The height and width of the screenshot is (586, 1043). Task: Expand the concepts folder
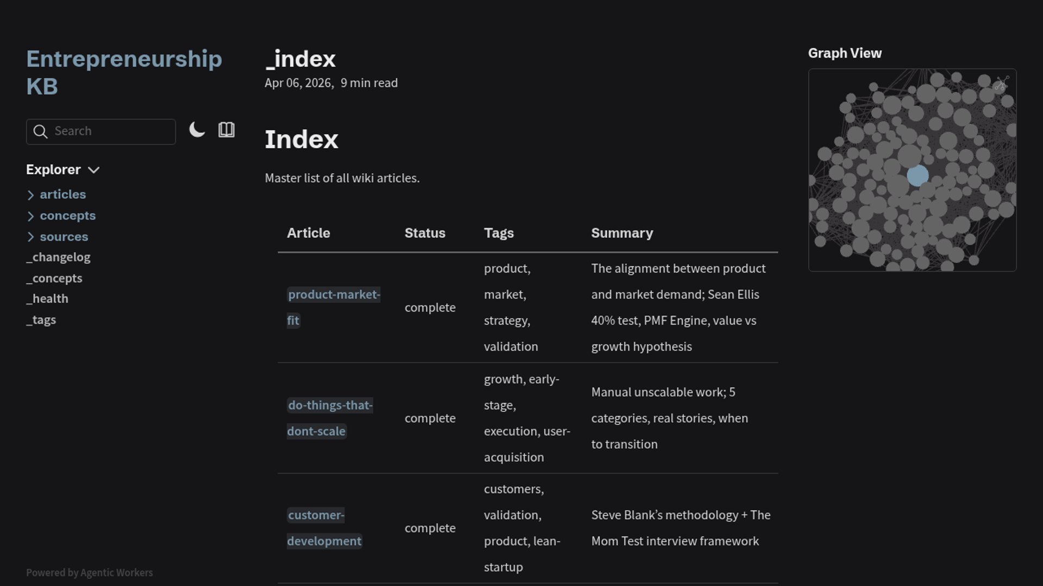[x=67, y=215]
